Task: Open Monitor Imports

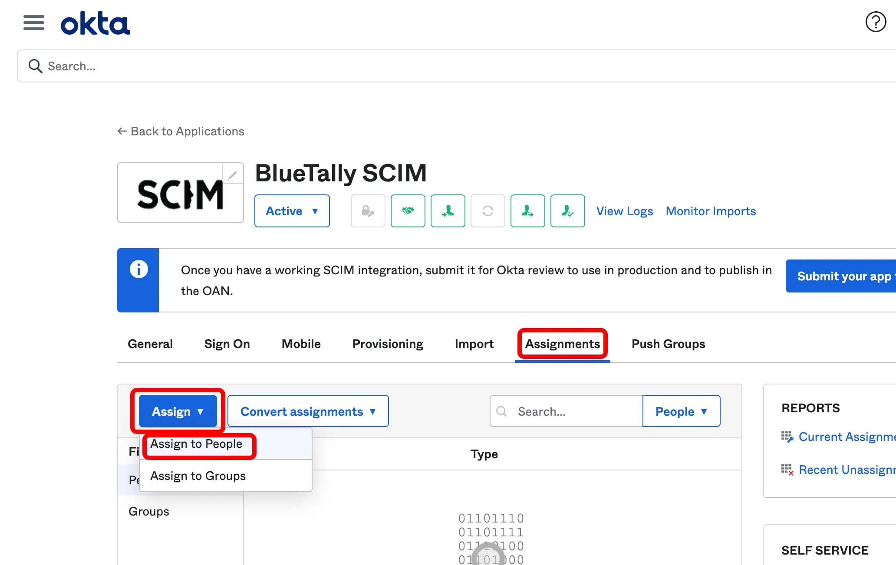Action: click(711, 211)
